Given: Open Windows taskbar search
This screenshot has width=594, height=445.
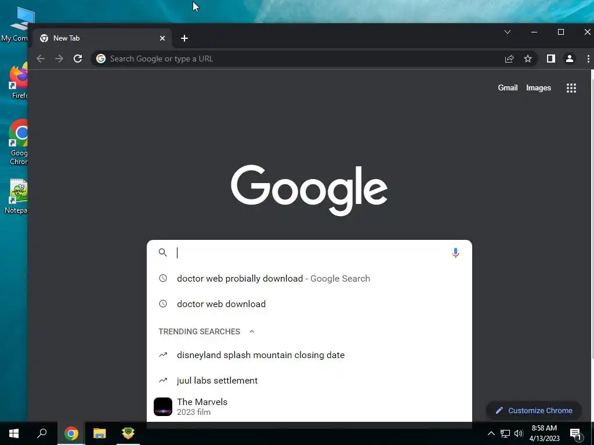Looking at the screenshot, I should [x=42, y=433].
